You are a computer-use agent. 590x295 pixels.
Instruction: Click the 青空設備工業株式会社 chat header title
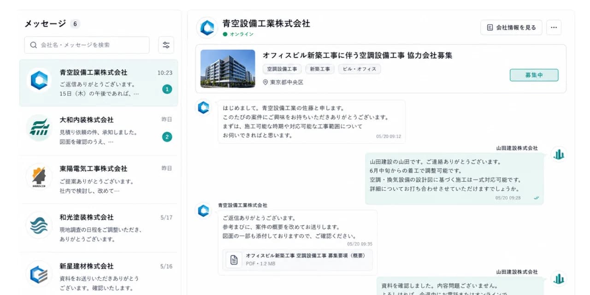266,24
